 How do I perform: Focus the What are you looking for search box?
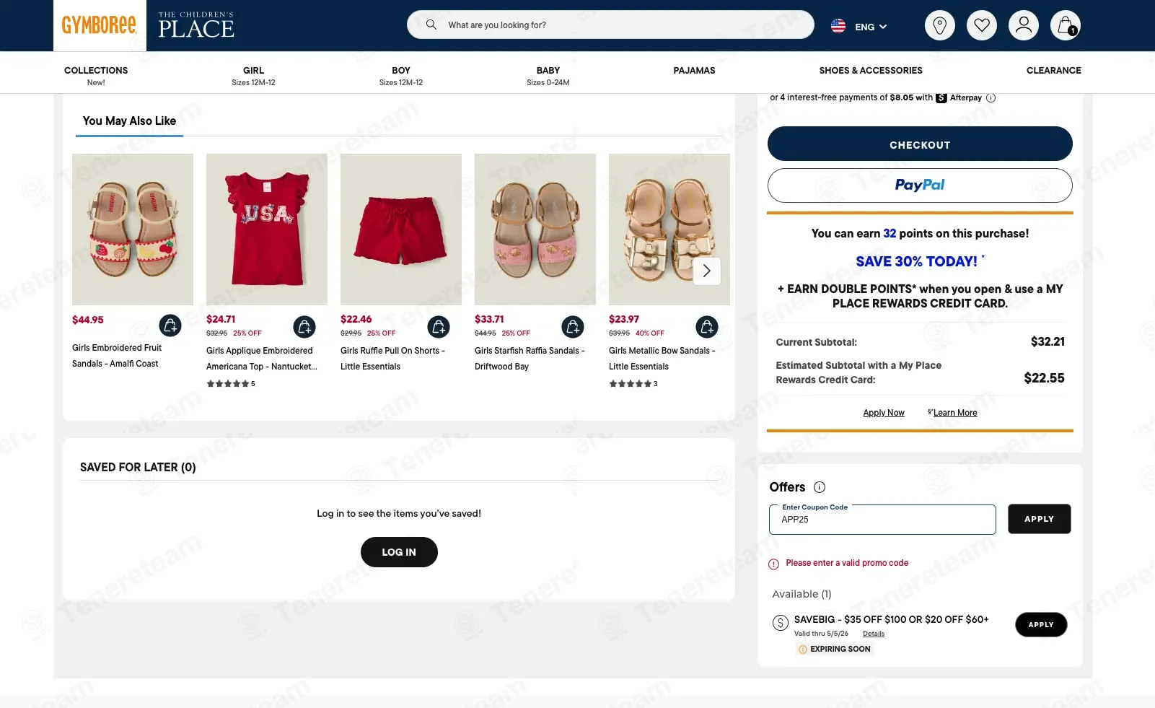tap(610, 25)
